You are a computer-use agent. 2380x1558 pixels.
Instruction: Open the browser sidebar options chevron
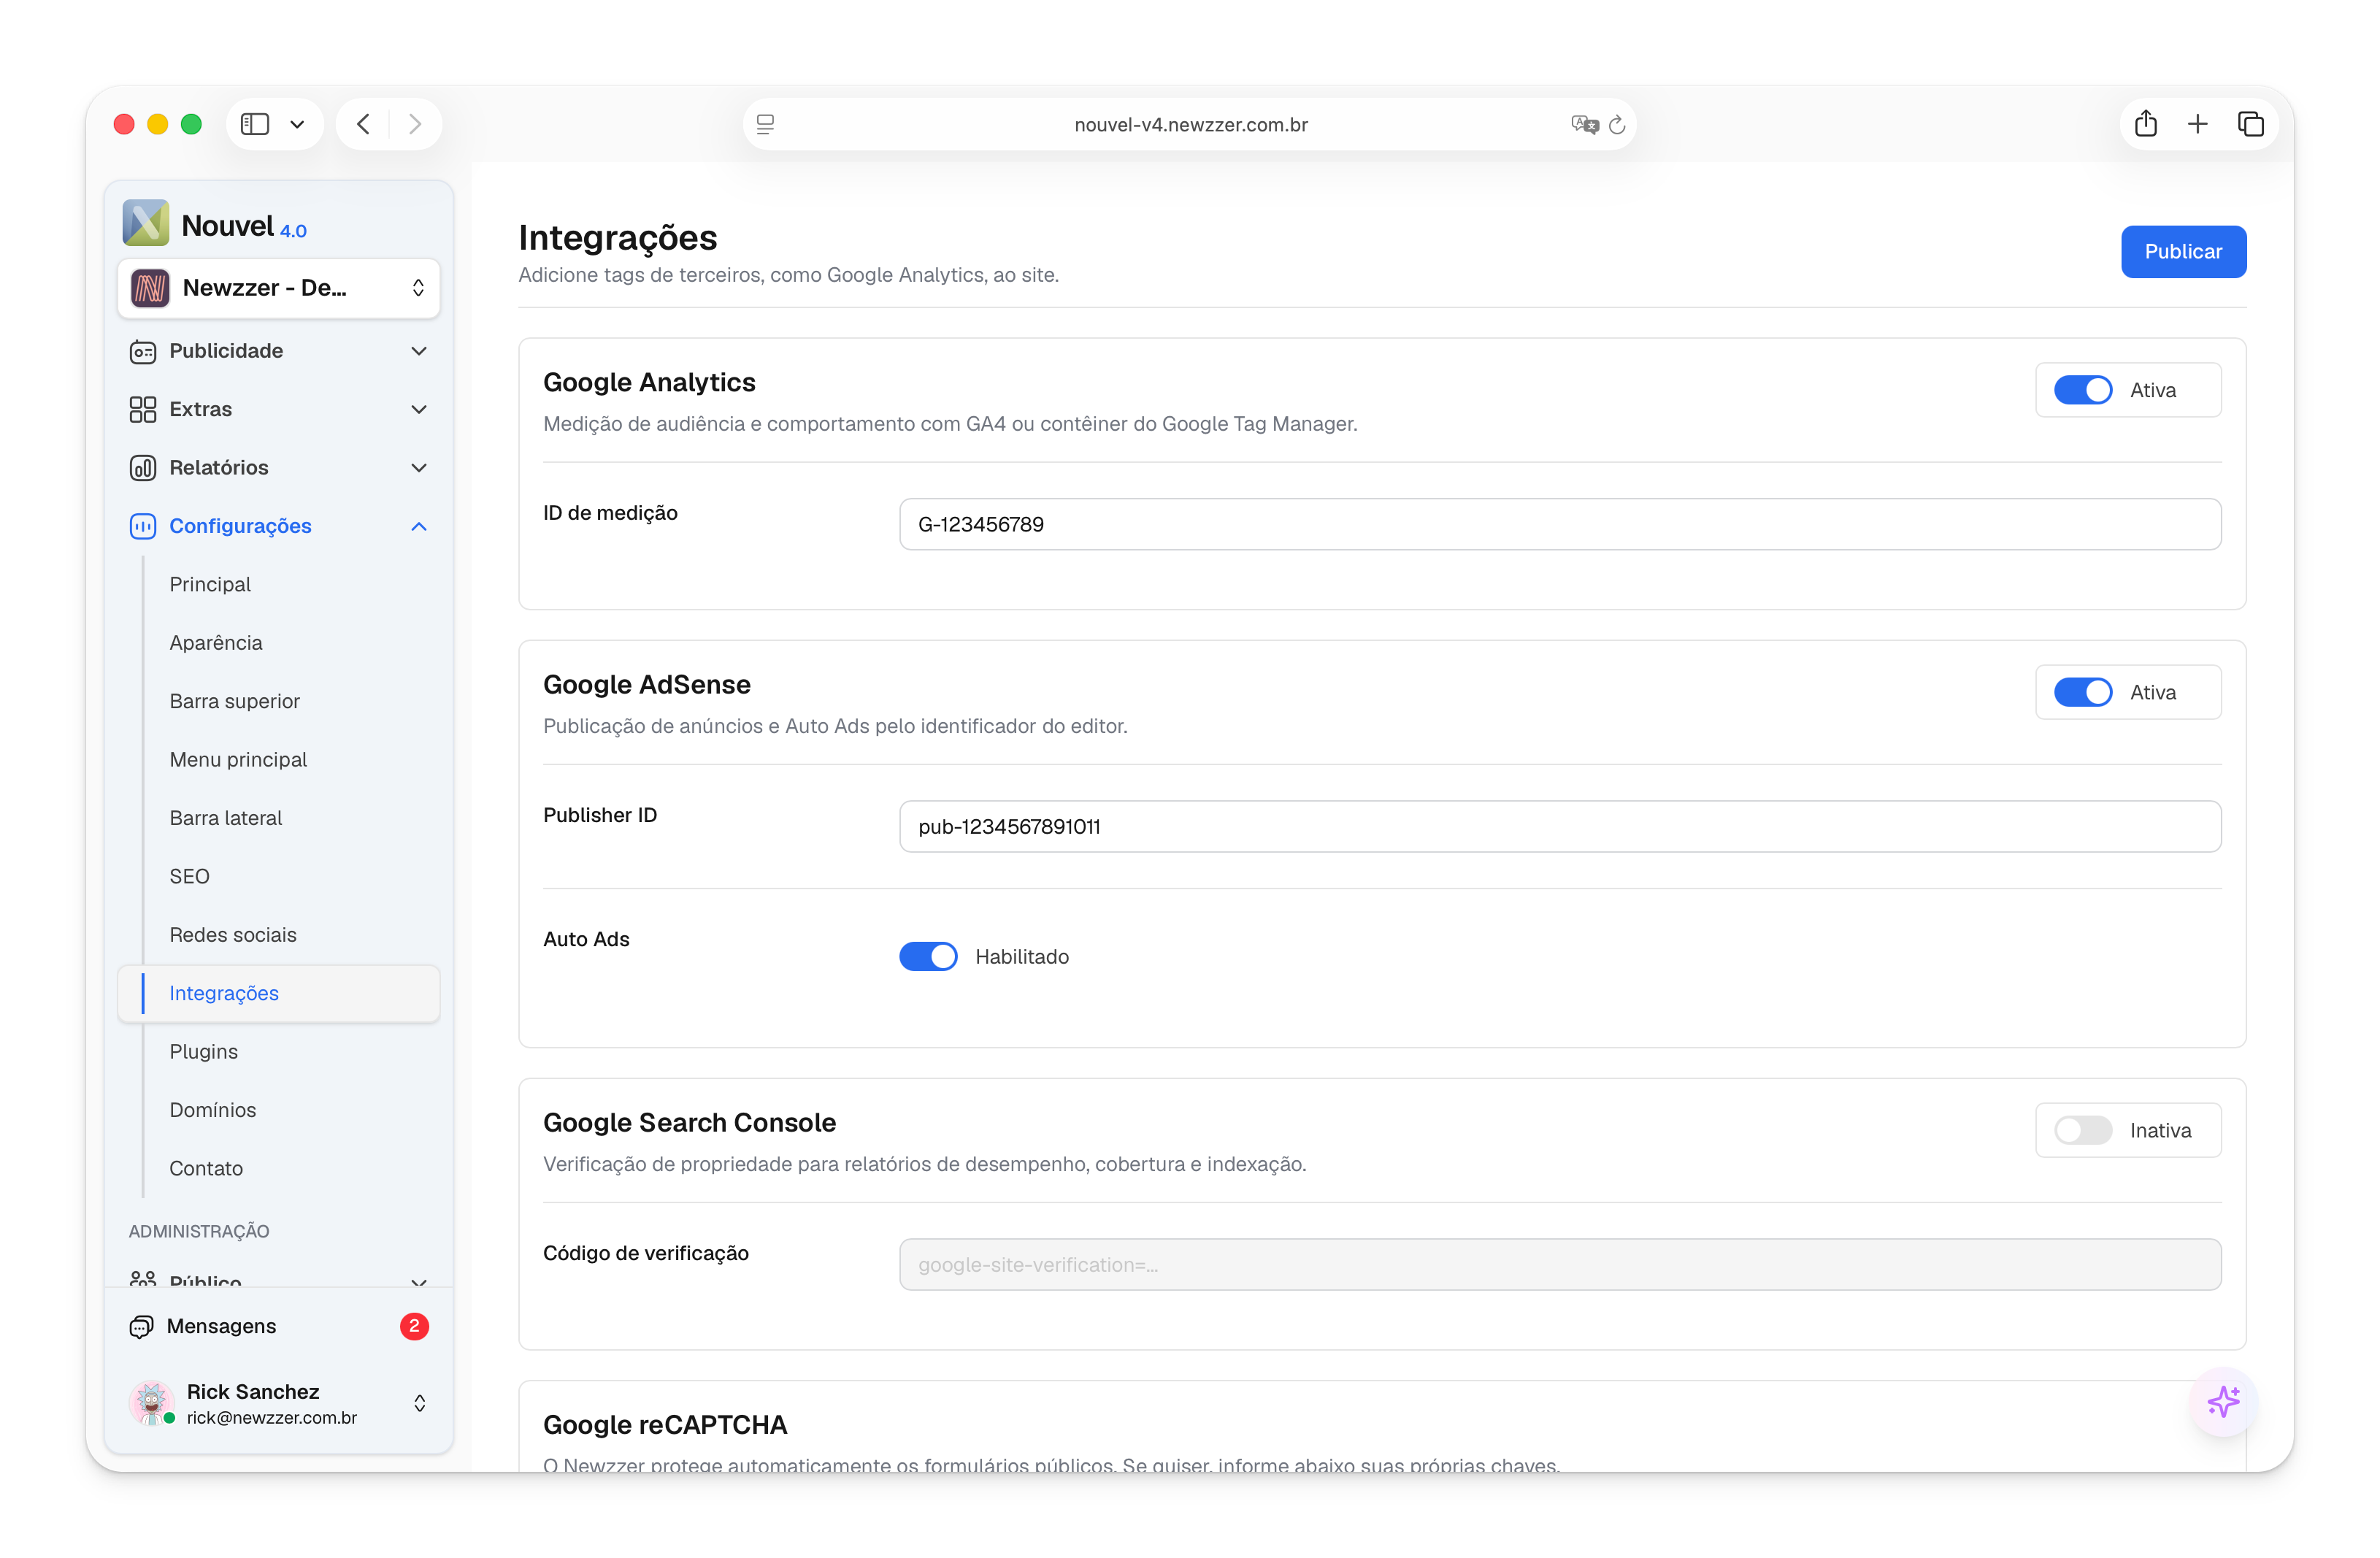click(x=297, y=124)
